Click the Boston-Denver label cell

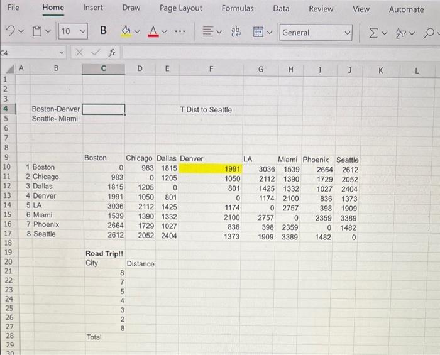point(56,109)
